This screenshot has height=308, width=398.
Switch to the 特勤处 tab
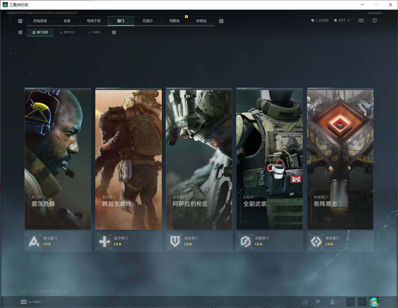(174, 21)
